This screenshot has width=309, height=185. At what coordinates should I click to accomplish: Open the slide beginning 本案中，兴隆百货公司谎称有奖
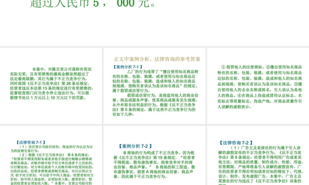click(51, 86)
